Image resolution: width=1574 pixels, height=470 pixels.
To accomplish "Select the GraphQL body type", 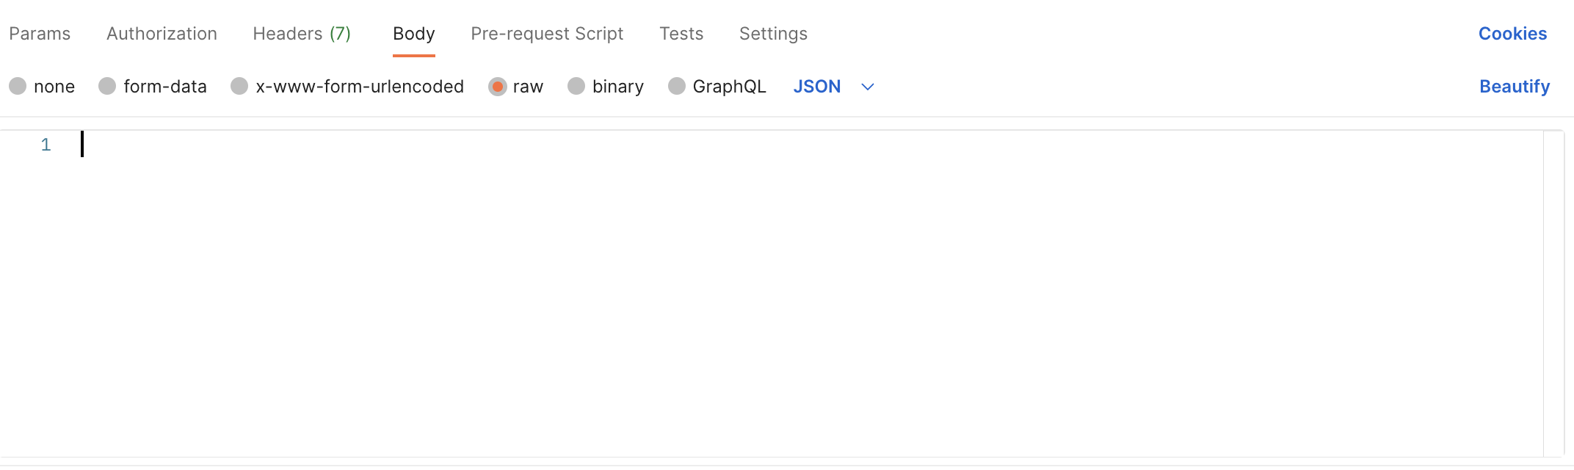I will coord(677,87).
